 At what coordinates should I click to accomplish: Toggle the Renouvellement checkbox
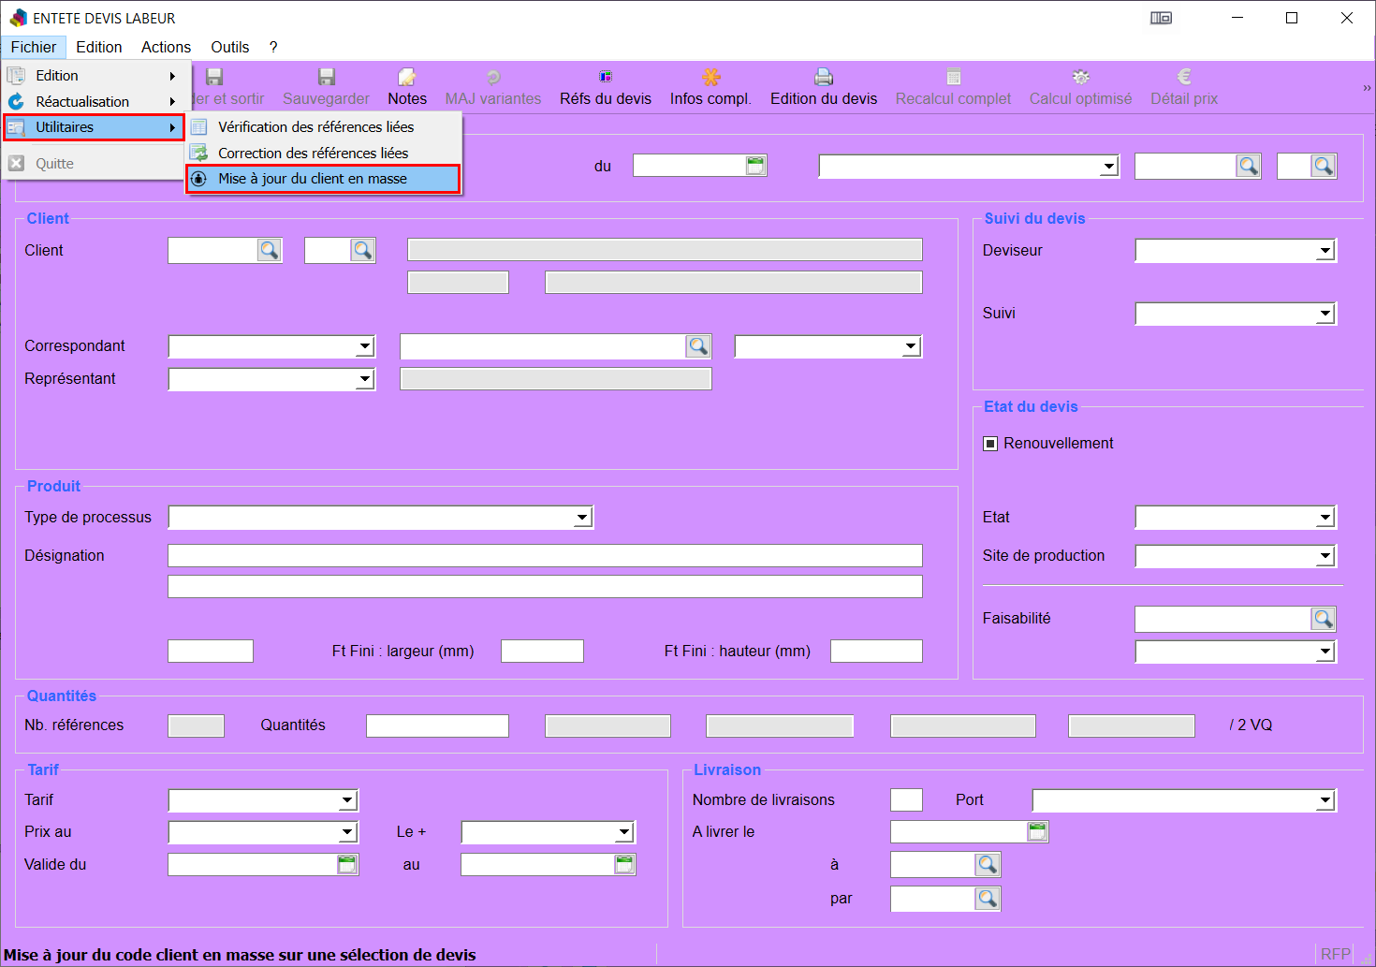[x=990, y=444]
